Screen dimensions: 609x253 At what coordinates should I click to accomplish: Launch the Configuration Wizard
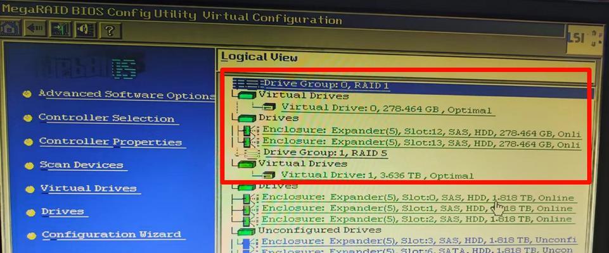(112, 235)
